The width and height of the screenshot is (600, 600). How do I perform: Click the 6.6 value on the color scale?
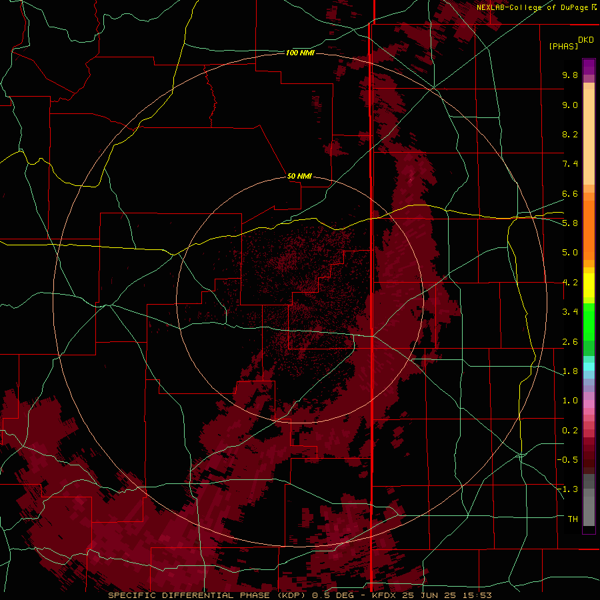(570, 193)
